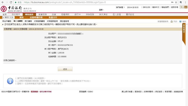The image size is (188, 106).
Task: Switch language to ENGLISH
Action: pos(146,7)
